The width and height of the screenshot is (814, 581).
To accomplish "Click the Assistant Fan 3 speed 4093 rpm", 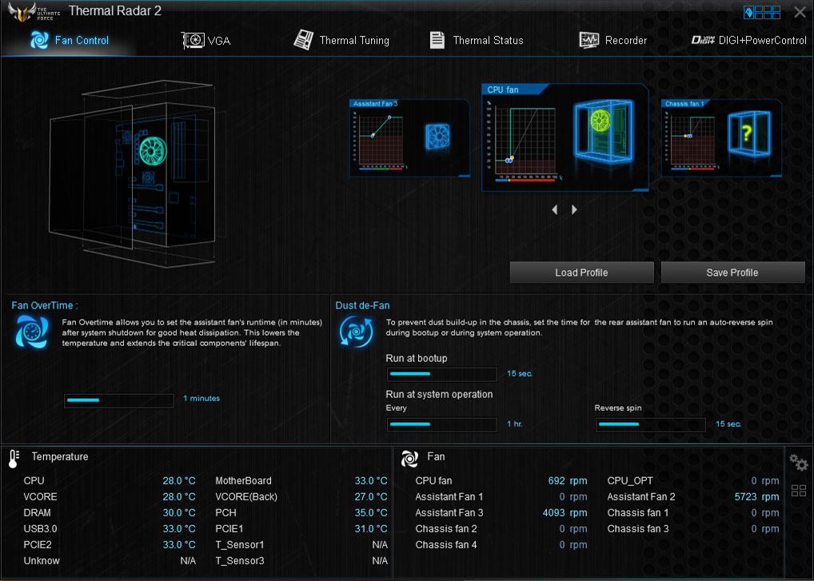I will coord(565,513).
